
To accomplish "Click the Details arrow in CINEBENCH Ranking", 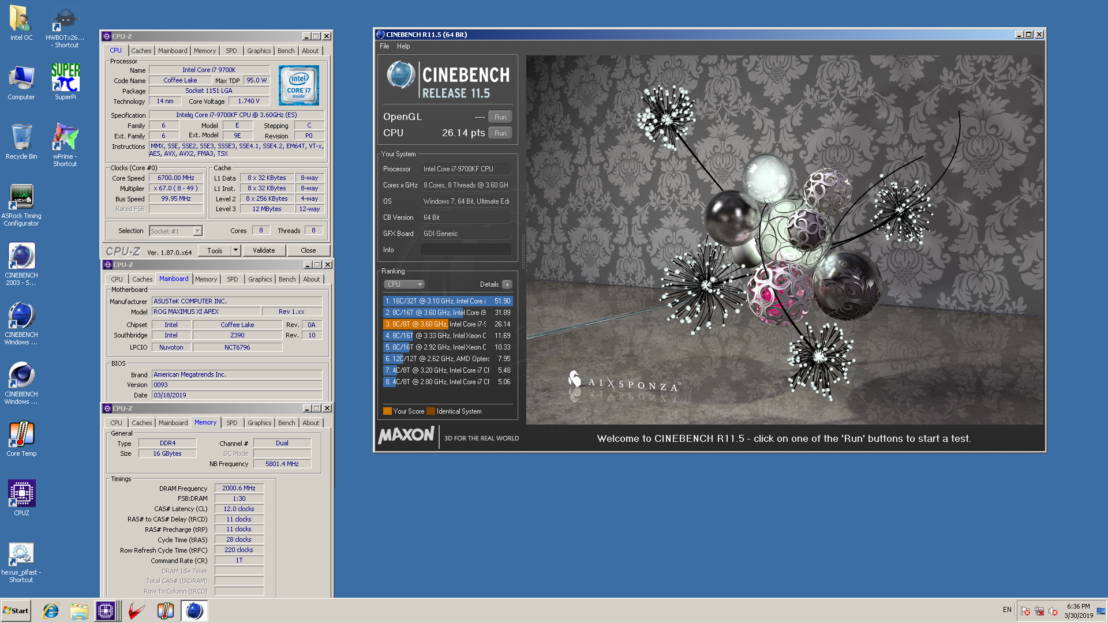I will click(x=507, y=284).
